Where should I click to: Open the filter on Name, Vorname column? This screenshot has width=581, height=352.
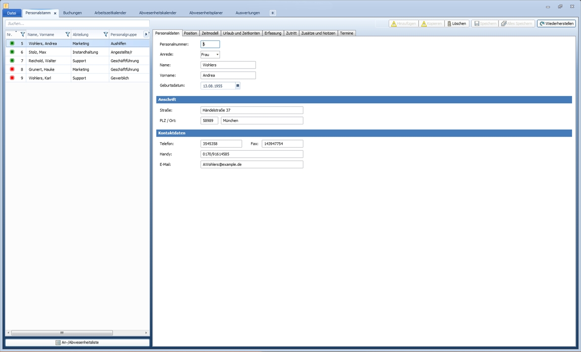(x=67, y=35)
